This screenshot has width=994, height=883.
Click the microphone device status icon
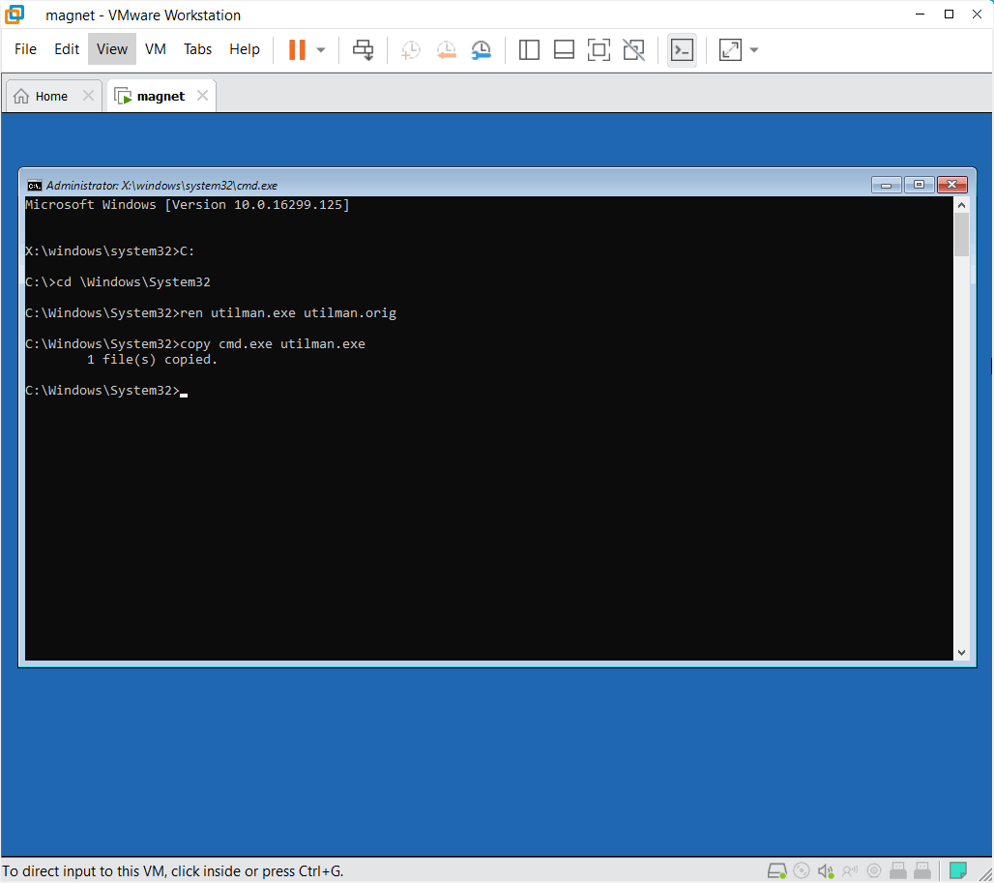click(x=850, y=871)
